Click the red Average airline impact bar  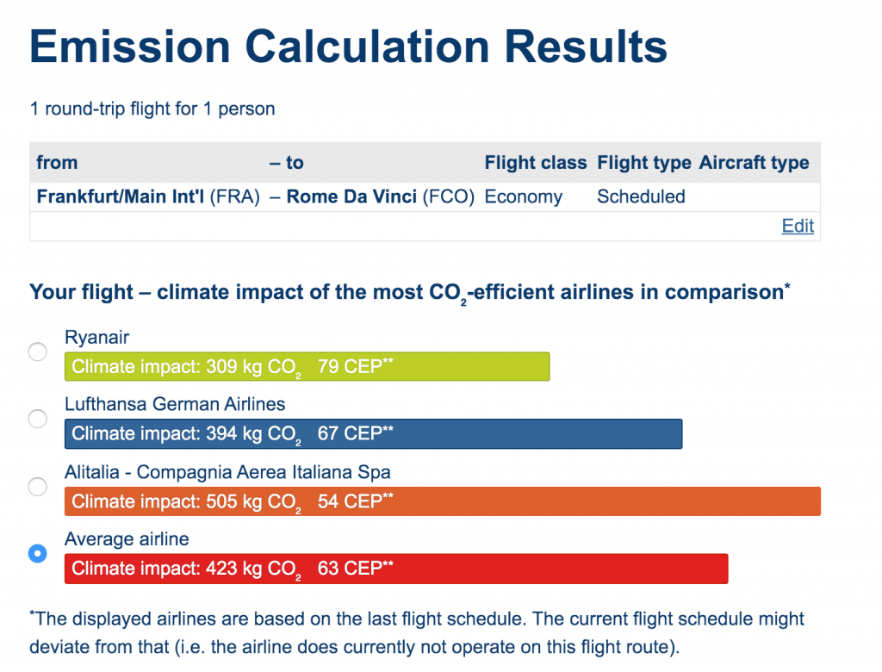[396, 569]
